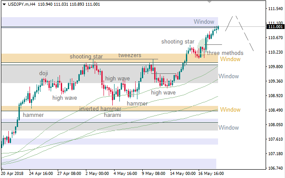Click the 'tweezers' pattern label
The image size is (285, 178).
click(130, 55)
